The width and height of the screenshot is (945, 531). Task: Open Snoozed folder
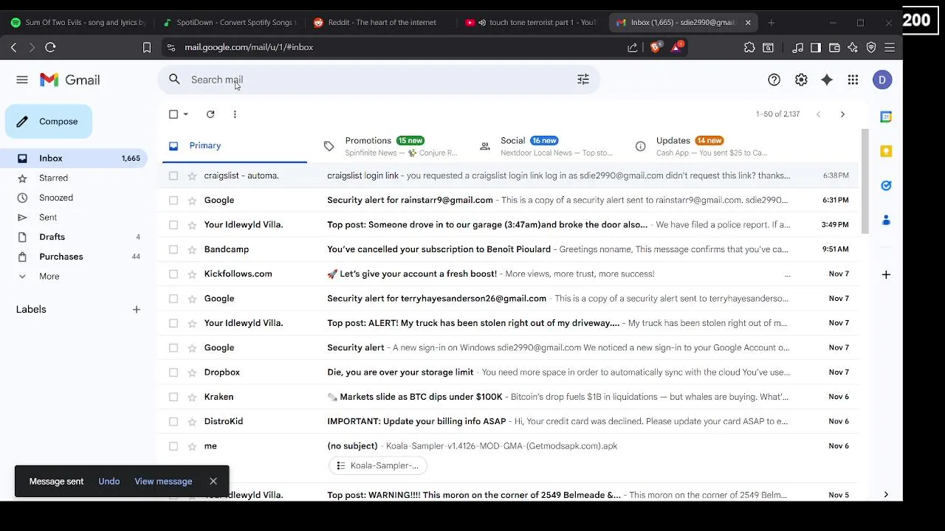tap(56, 198)
